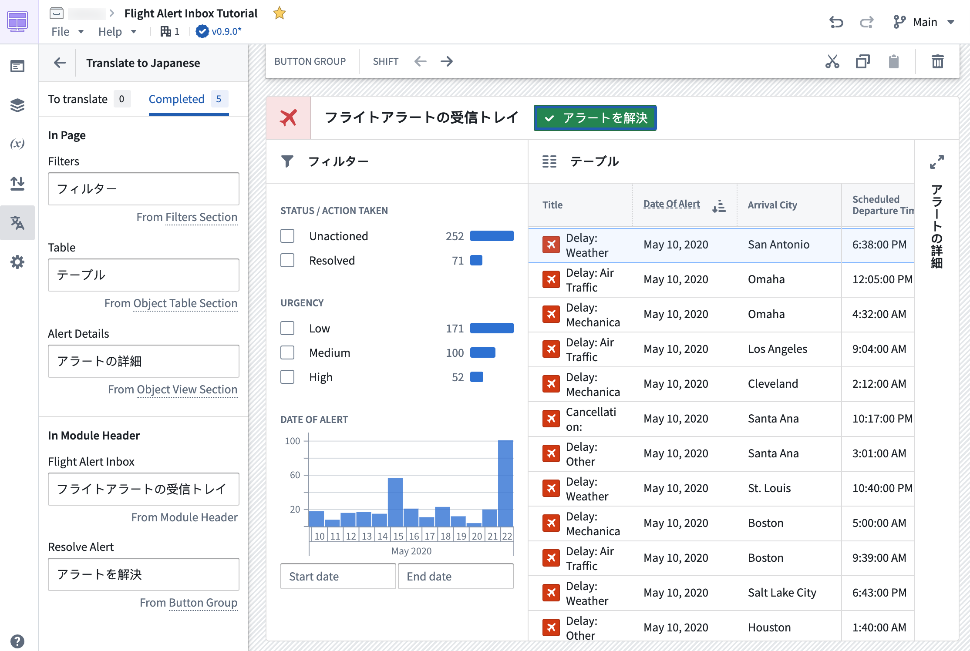Click the Resolve Alert green button

tap(596, 117)
